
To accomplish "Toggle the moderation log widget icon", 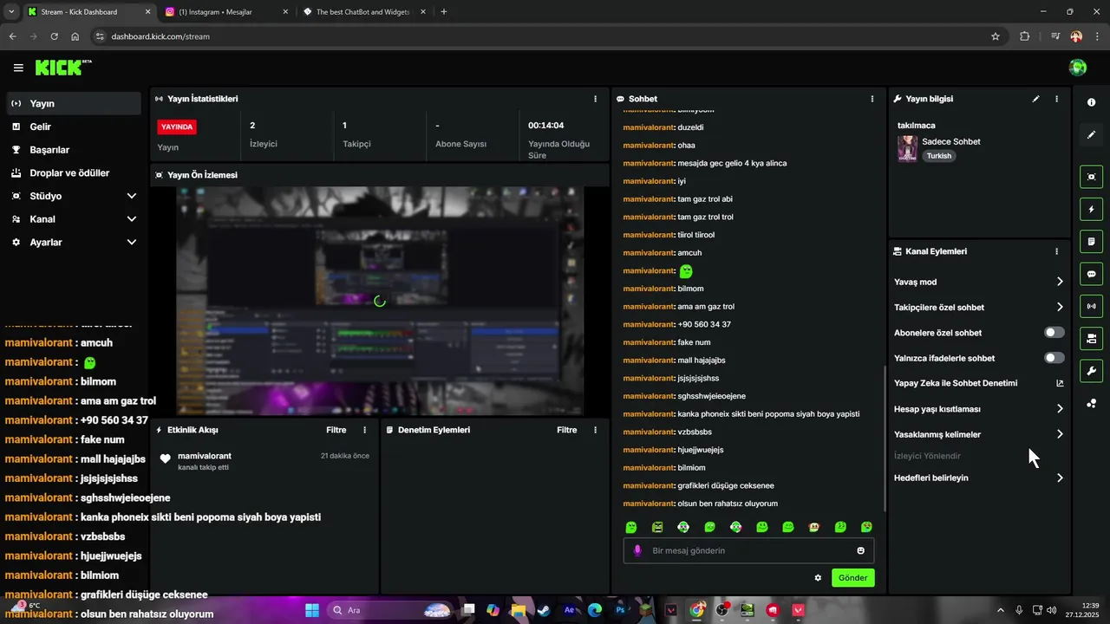I will click(x=1091, y=241).
